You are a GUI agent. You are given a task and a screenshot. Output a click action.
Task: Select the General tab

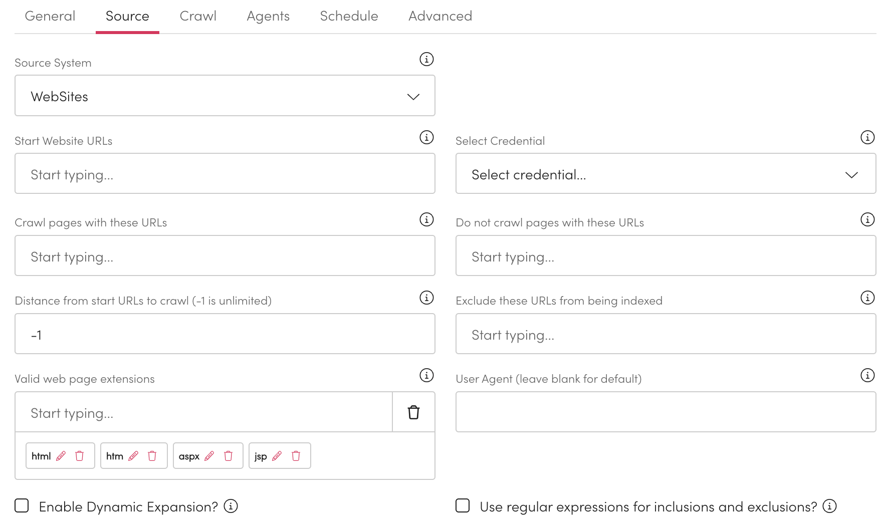coord(50,16)
